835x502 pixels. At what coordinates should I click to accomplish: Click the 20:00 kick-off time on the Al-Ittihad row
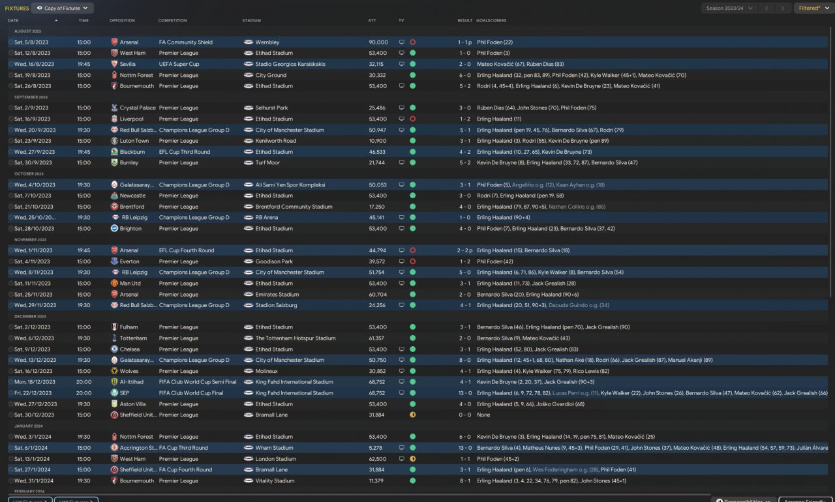click(84, 382)
